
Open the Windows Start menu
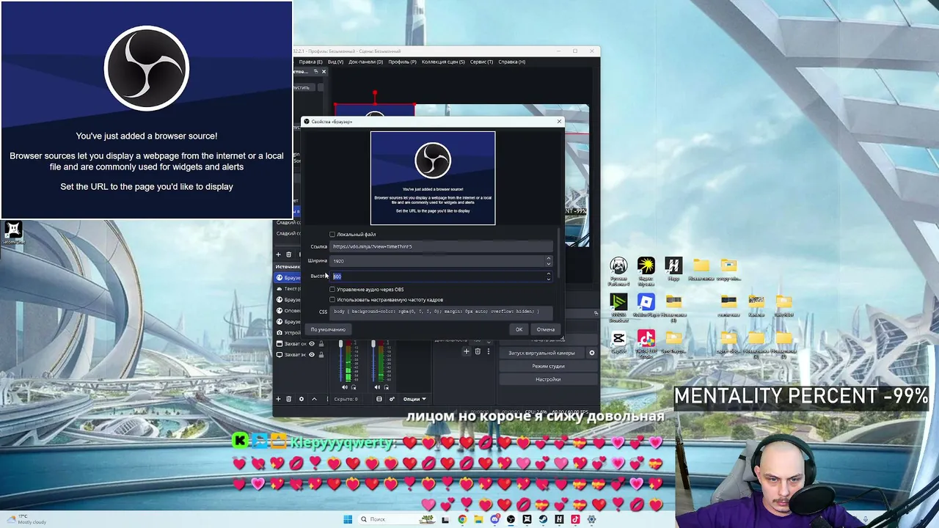(x=348, y=519)
